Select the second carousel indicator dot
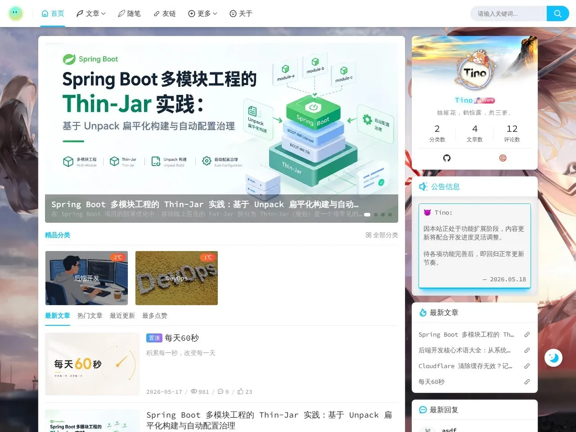The image size is (576, 432). point(376,215)
